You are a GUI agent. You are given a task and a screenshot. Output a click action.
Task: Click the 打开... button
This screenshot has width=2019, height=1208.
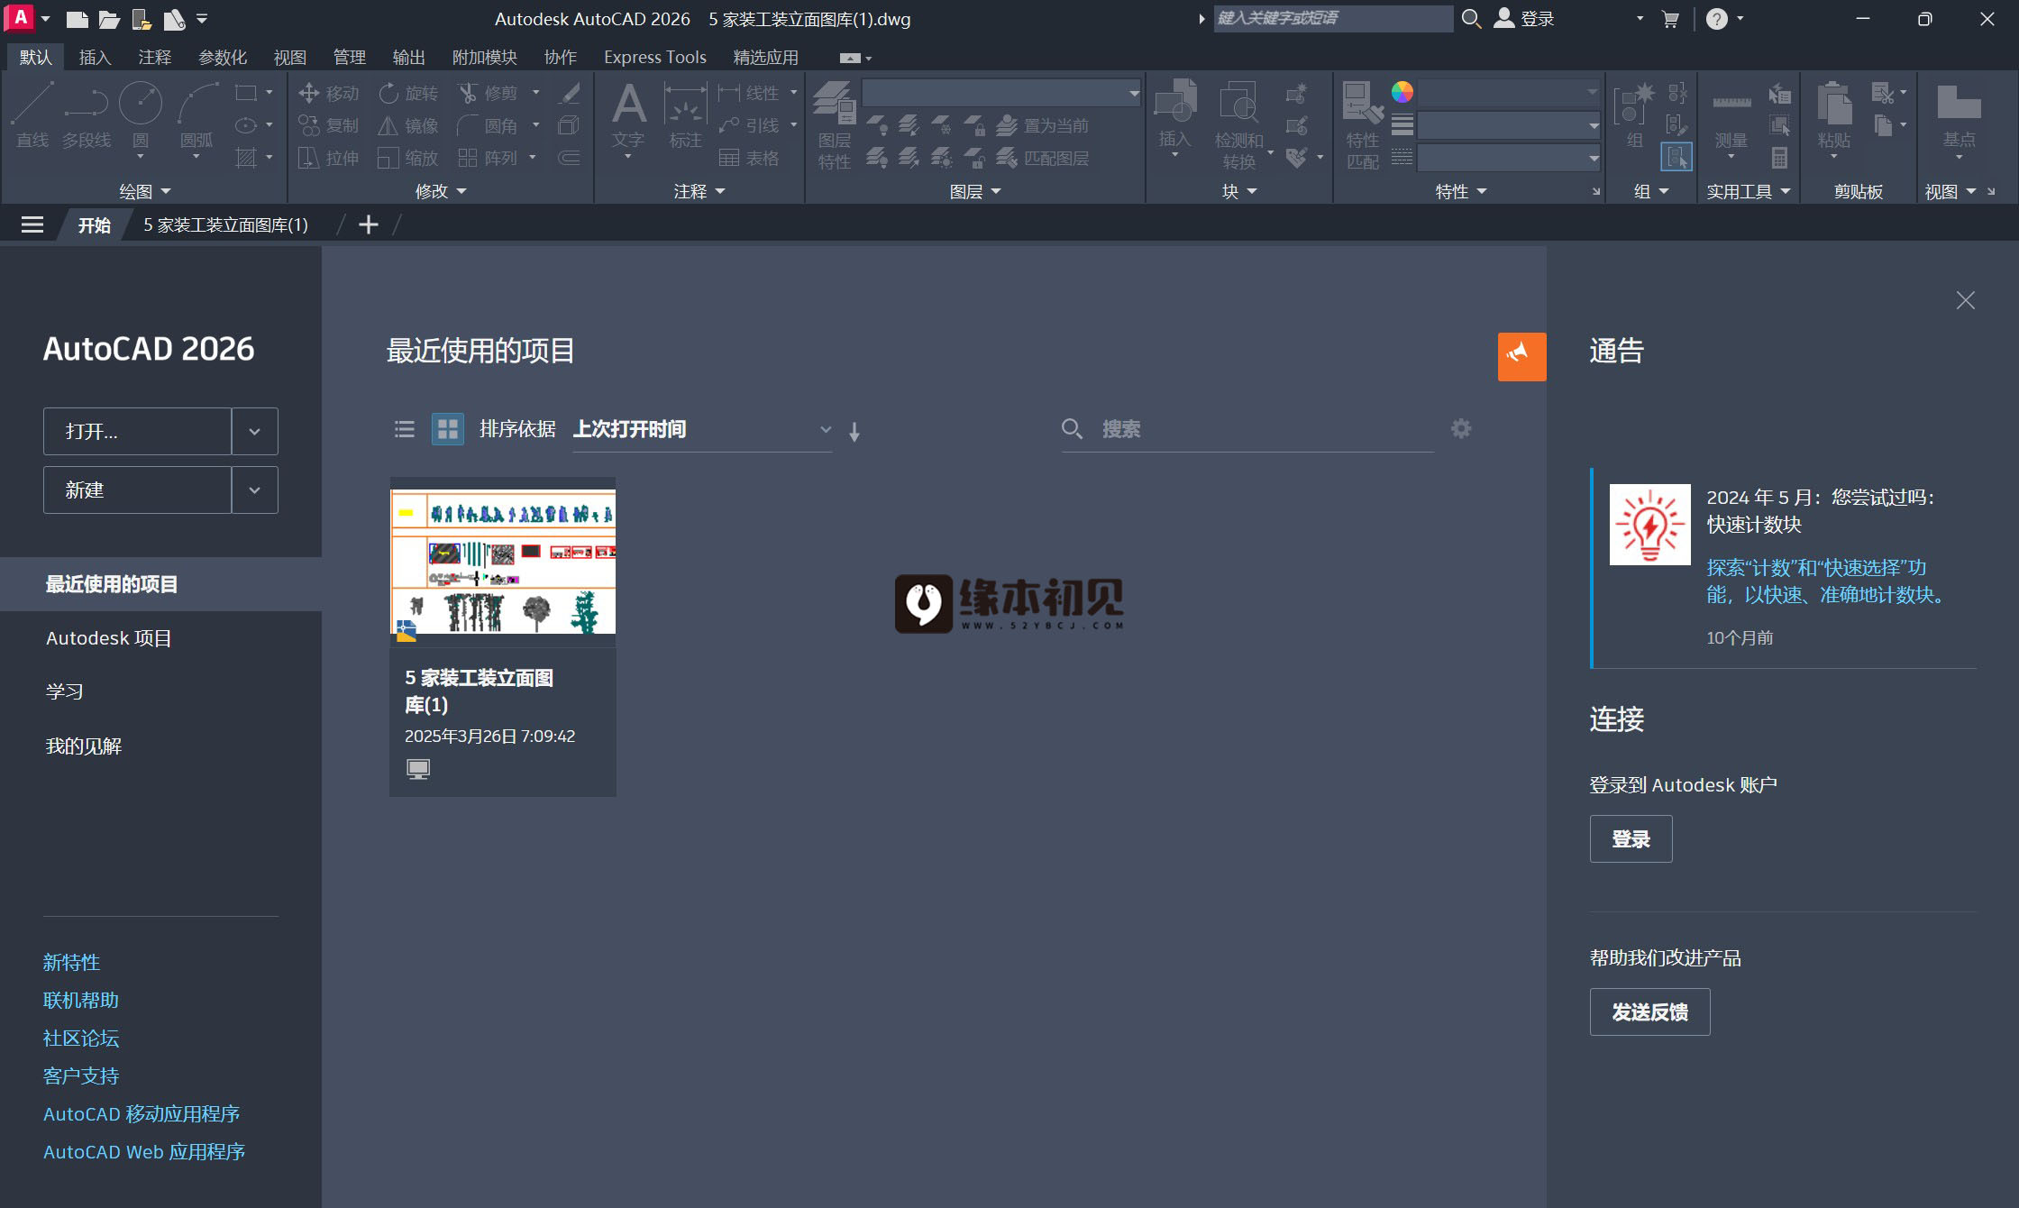coord(137,431)
